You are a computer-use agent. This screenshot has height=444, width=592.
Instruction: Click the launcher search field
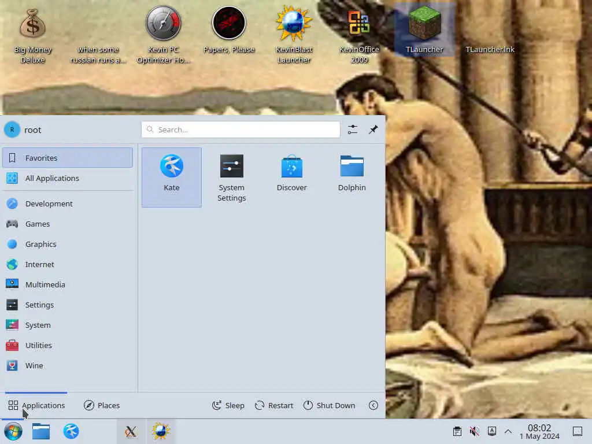[x=240, y=129]
